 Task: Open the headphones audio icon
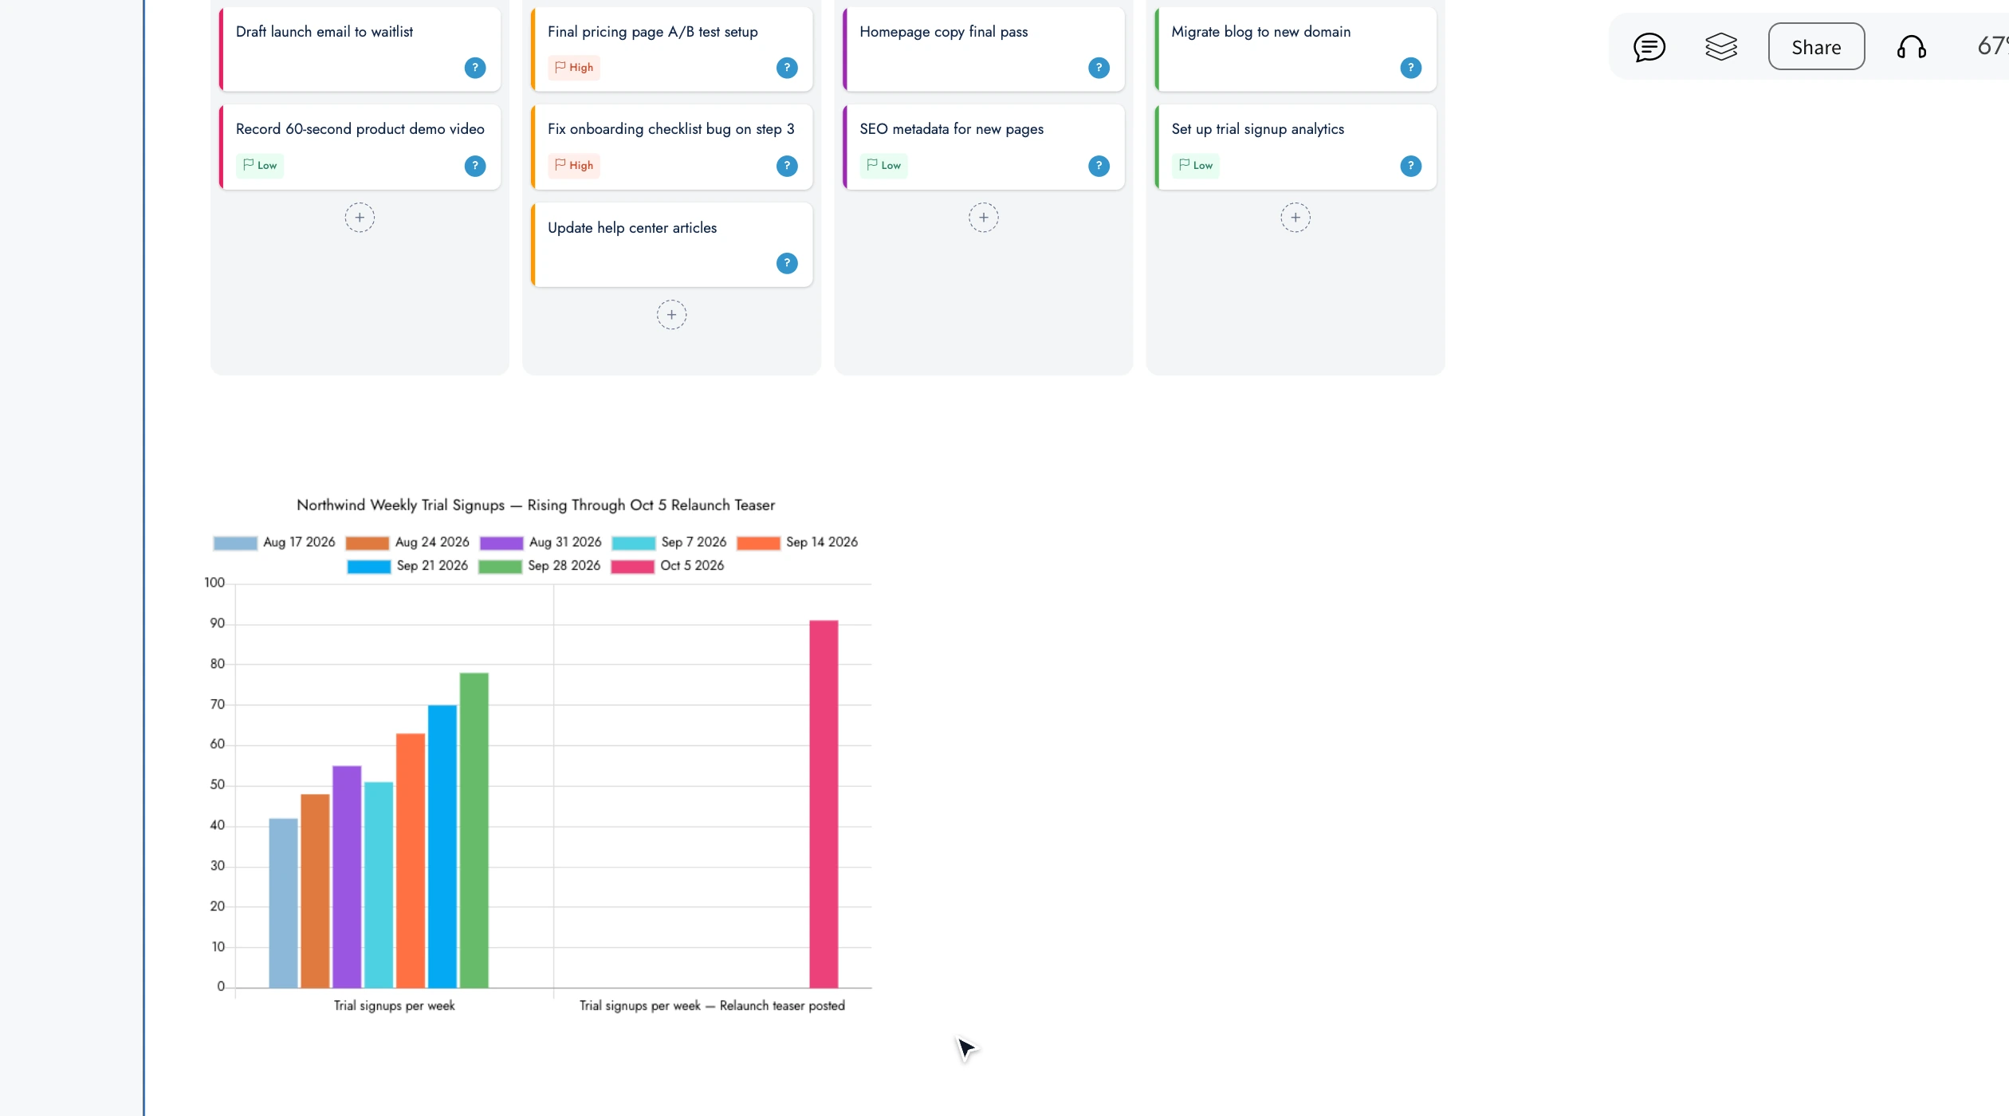(x=1911, y=47)
